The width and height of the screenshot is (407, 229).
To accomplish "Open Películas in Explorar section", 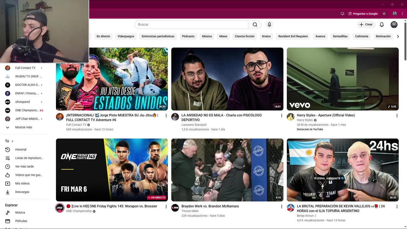I will [24, 221].
